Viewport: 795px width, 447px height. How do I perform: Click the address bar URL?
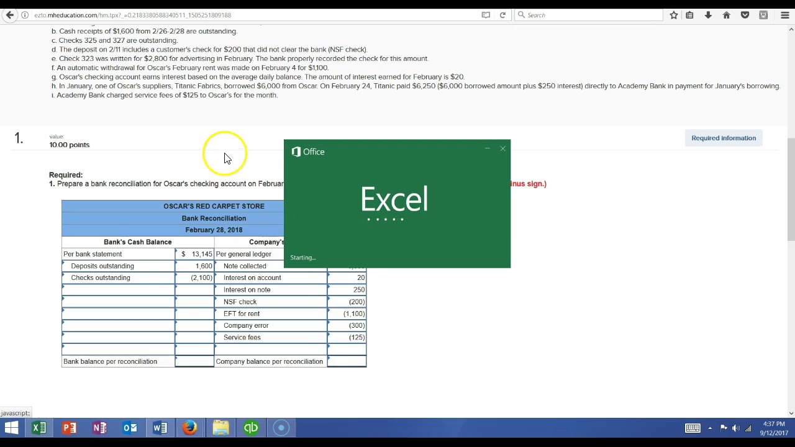click(x=133, y=15)
